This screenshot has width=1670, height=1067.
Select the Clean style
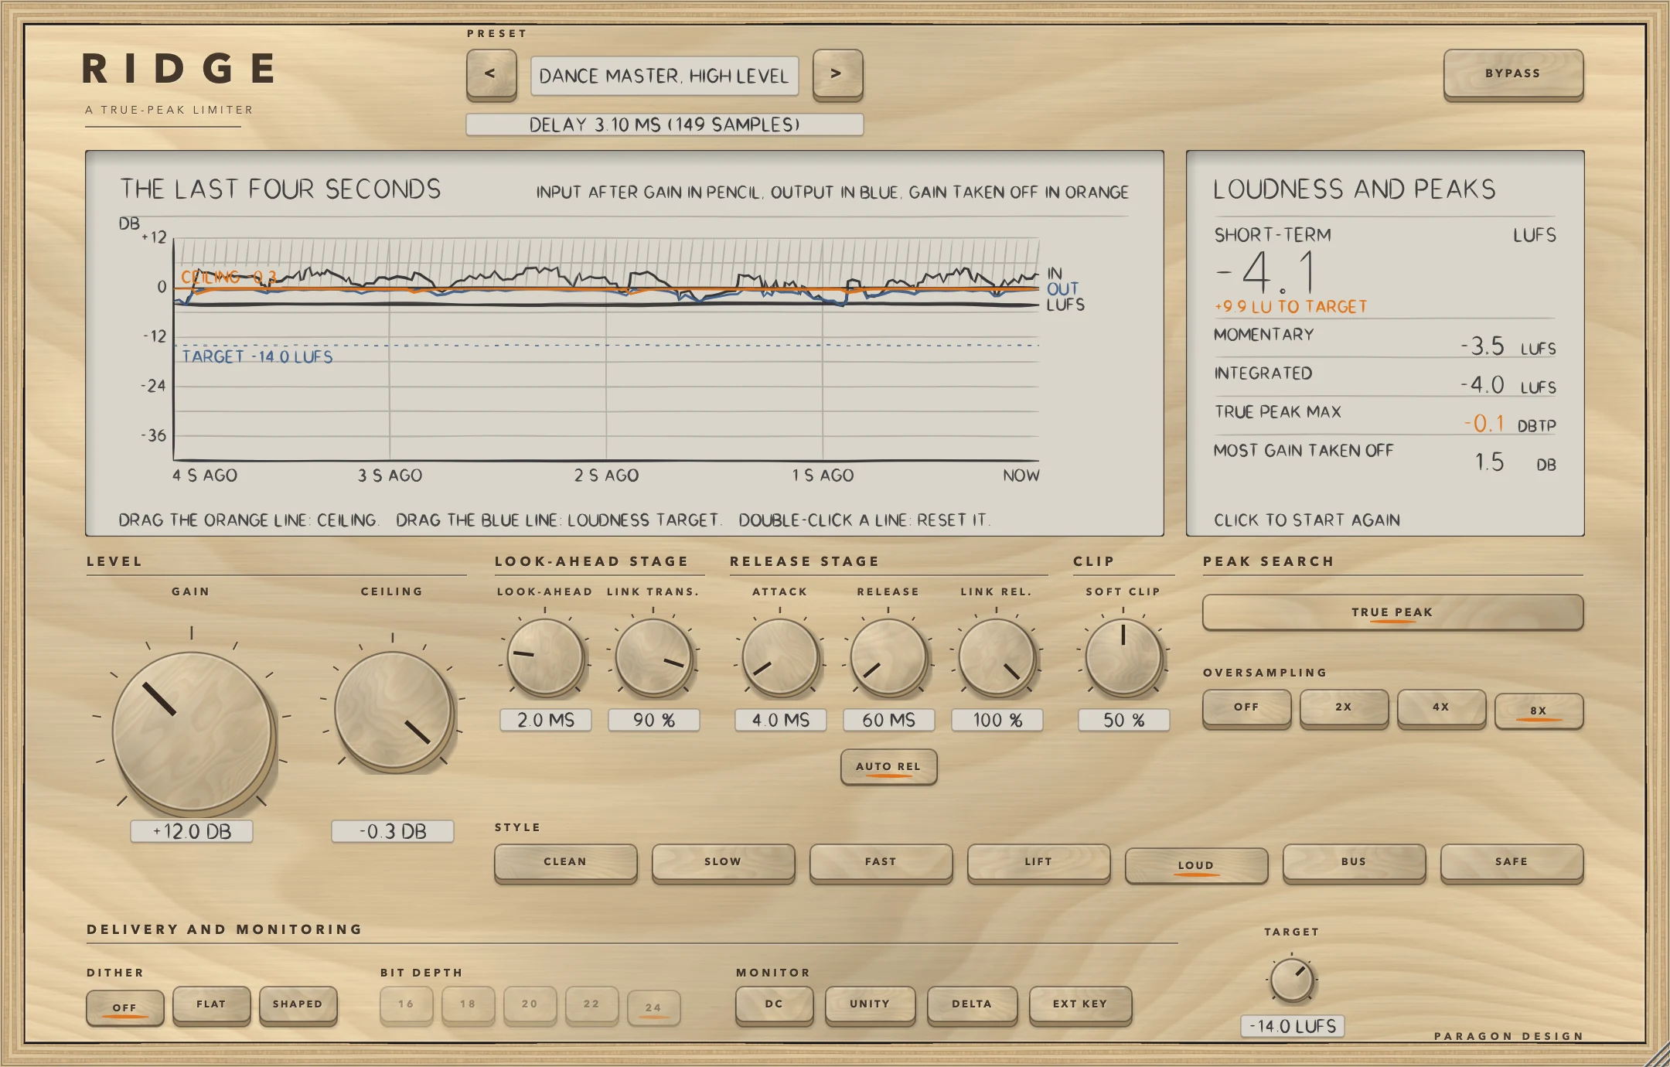(565, 862)
